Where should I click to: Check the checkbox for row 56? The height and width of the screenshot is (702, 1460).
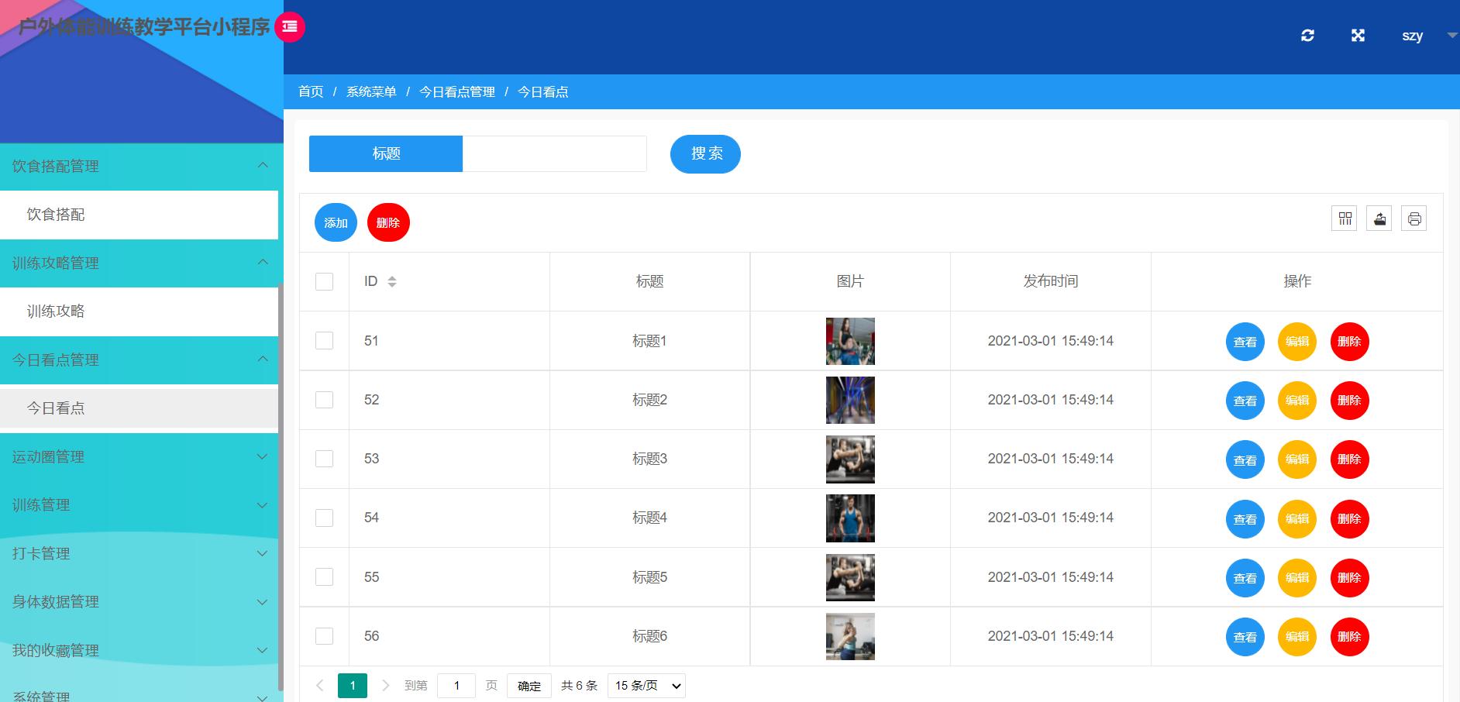324,635
